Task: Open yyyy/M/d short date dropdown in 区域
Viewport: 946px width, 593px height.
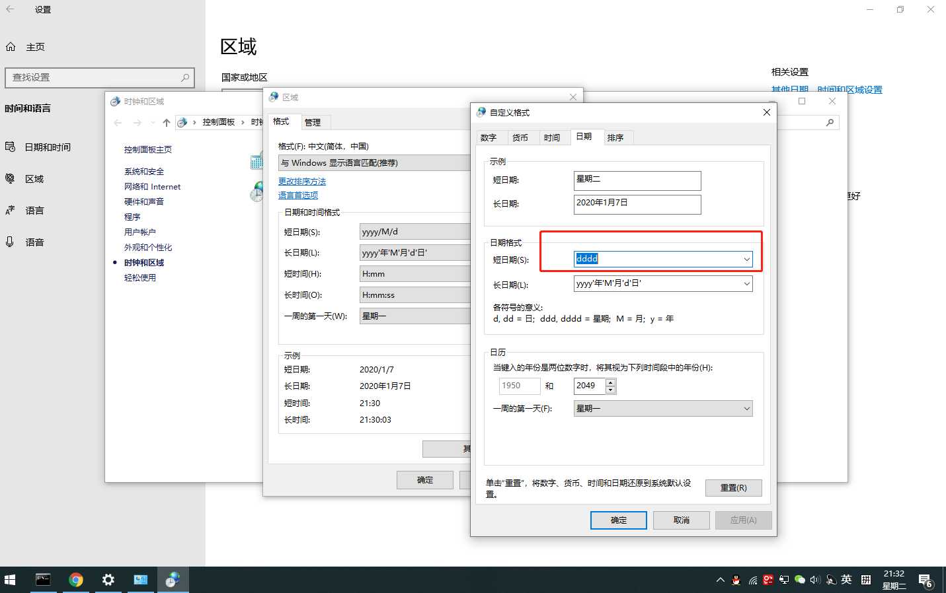Action: tap(414, 232)
